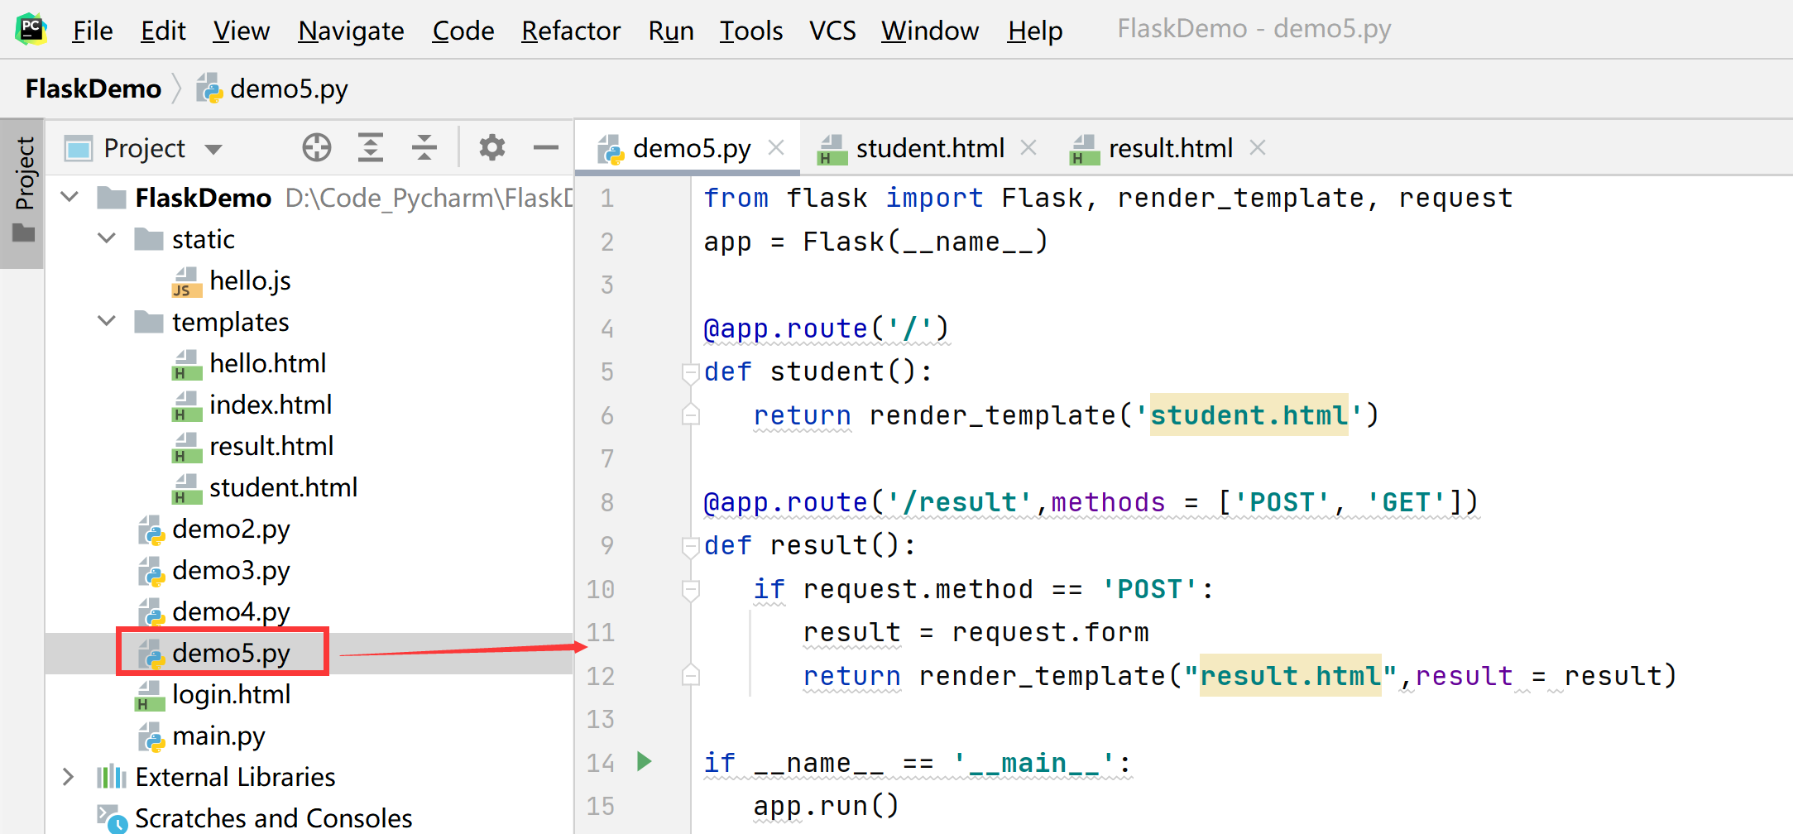Click the locate current file target icon
Image resolution: width=1793 pixels, height=834 pixels.
tap(316, 148)
